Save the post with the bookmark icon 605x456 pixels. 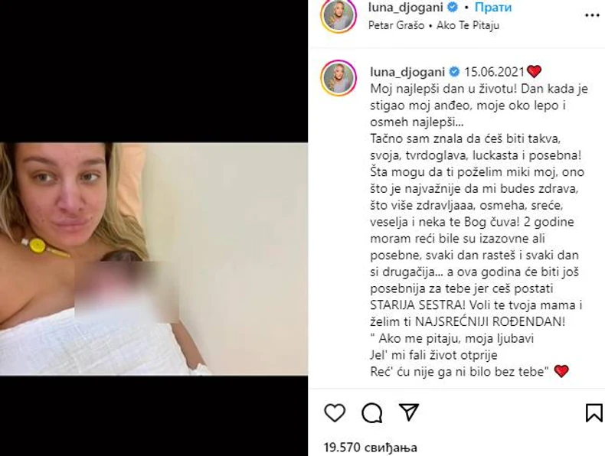[x=594, y=412]
